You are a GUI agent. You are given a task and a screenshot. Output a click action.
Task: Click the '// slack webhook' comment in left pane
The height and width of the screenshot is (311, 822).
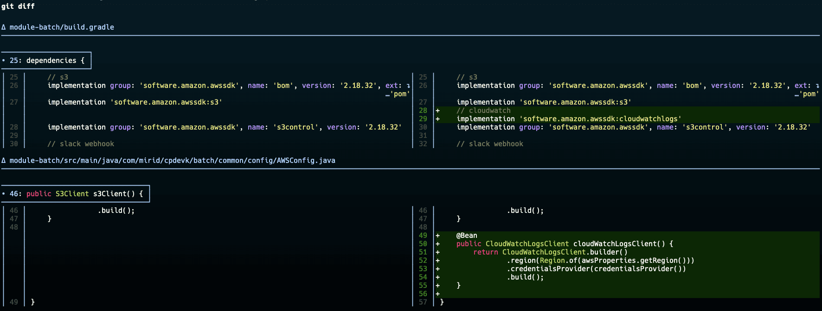[81, 144]
